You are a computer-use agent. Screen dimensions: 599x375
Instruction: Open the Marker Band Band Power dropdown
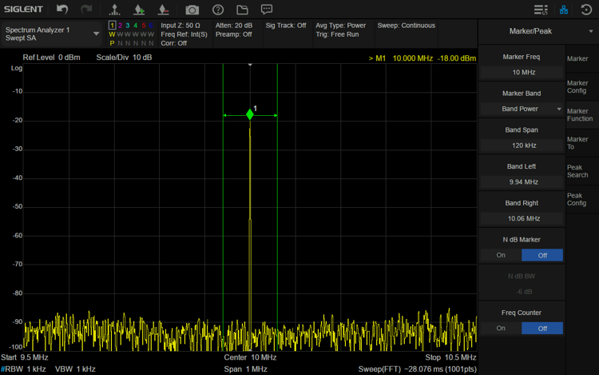[x=522, y=109]
